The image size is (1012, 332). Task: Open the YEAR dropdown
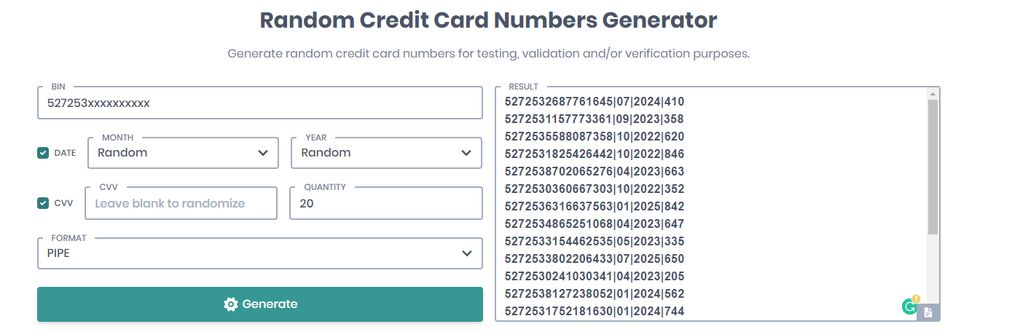pos(386,153)
